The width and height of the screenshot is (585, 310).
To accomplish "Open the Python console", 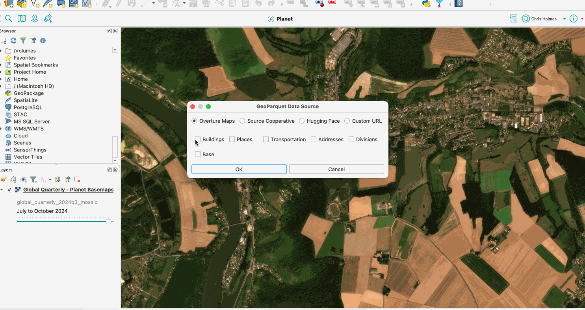I will click(426, 4).
